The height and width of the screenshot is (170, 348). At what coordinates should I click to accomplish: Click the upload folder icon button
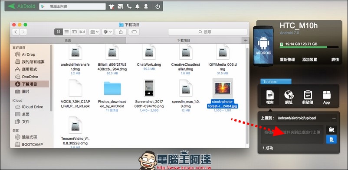(332, 130)
